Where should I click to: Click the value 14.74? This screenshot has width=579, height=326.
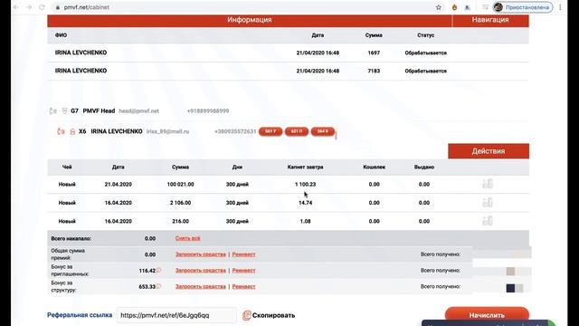coord(306,203)
